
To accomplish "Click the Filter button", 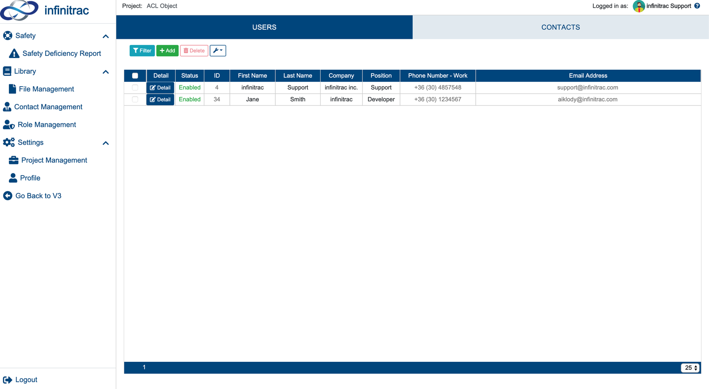I will [142, 50].
